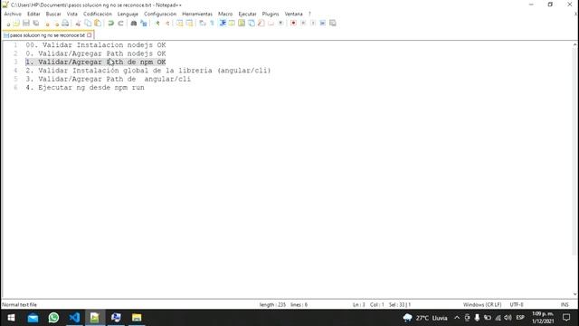579x326 pixels.
Task: Open the ? help menu
Action: point(309,14)
